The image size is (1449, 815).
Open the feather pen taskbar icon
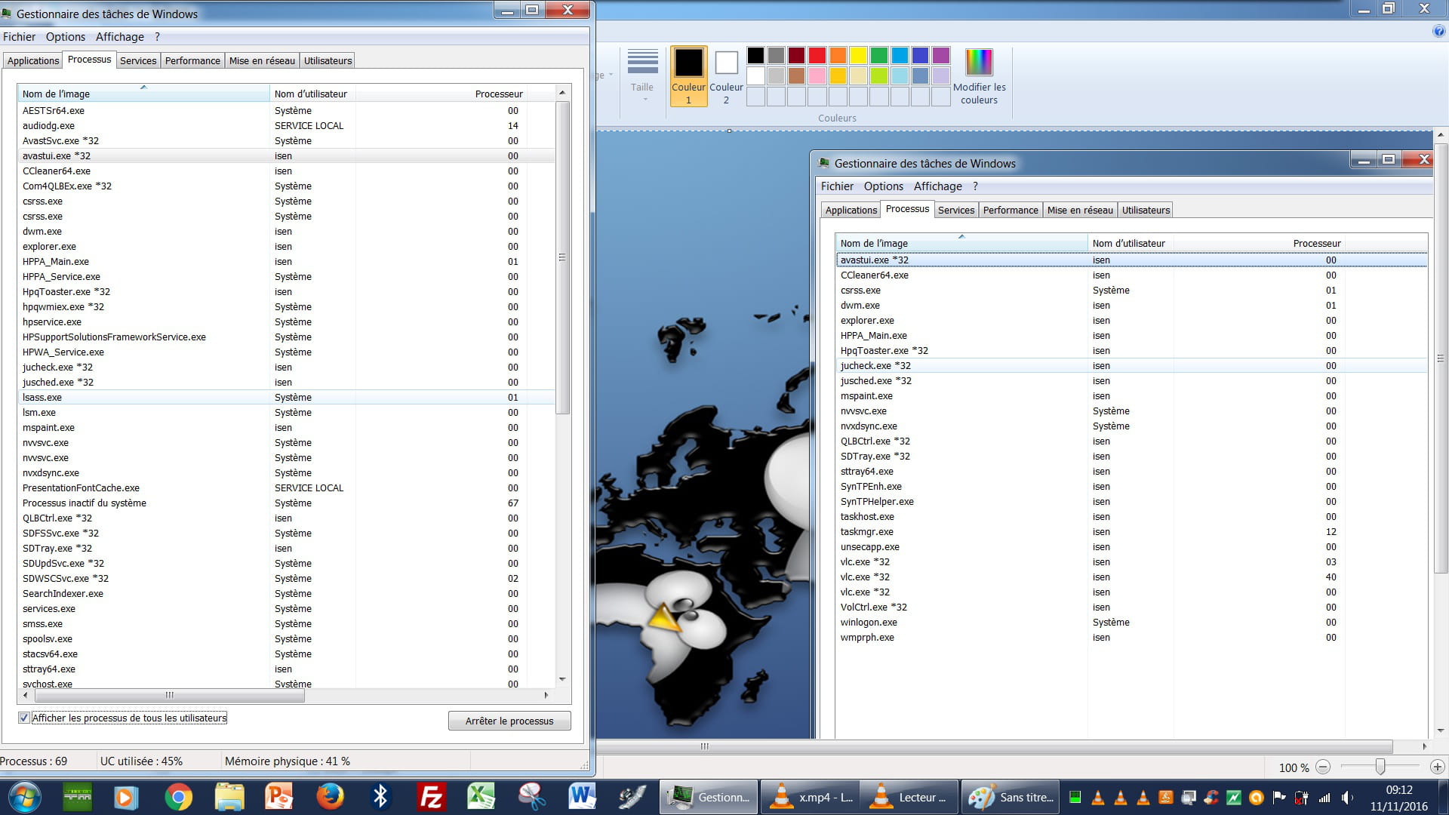pyautogui.click(x=632, y=797)
